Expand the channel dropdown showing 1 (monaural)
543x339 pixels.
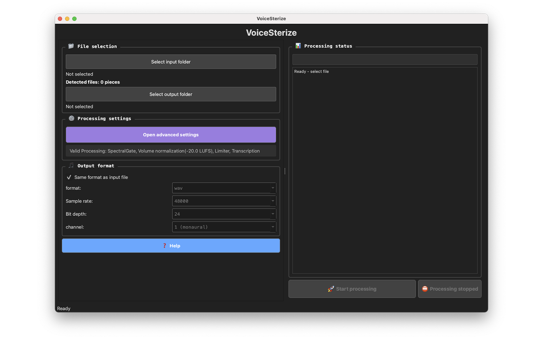[x=224, y=227]
